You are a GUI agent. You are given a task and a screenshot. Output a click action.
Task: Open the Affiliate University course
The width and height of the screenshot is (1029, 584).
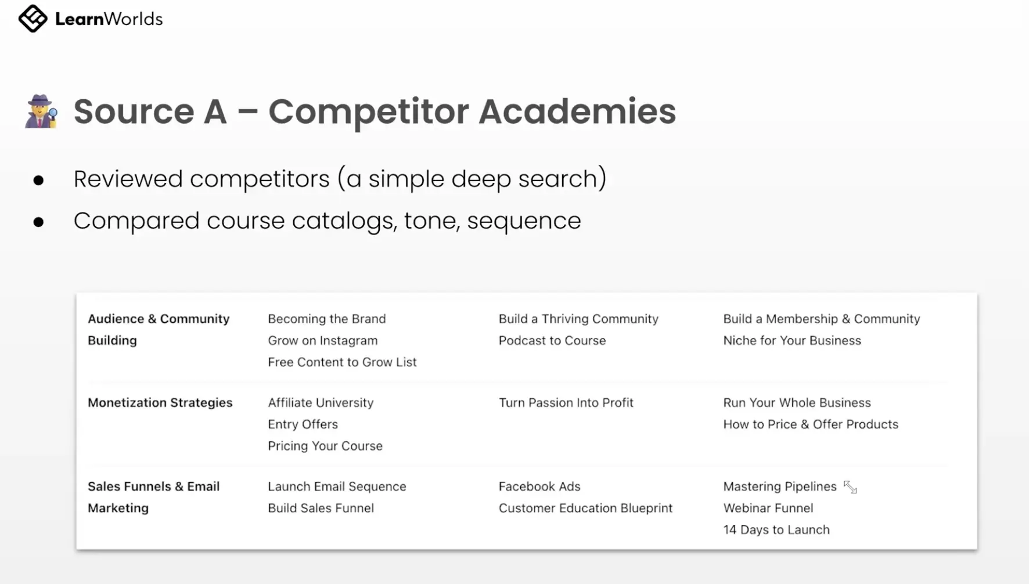pyautogui.click(x=321, y=402)
